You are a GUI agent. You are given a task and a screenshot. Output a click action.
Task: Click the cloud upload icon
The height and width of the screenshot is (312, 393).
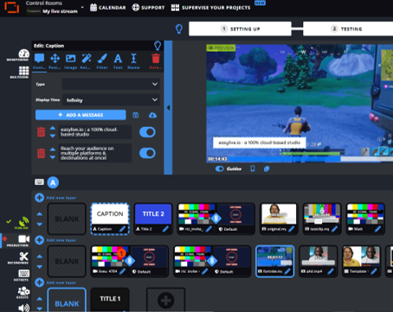tap(152, 115)
